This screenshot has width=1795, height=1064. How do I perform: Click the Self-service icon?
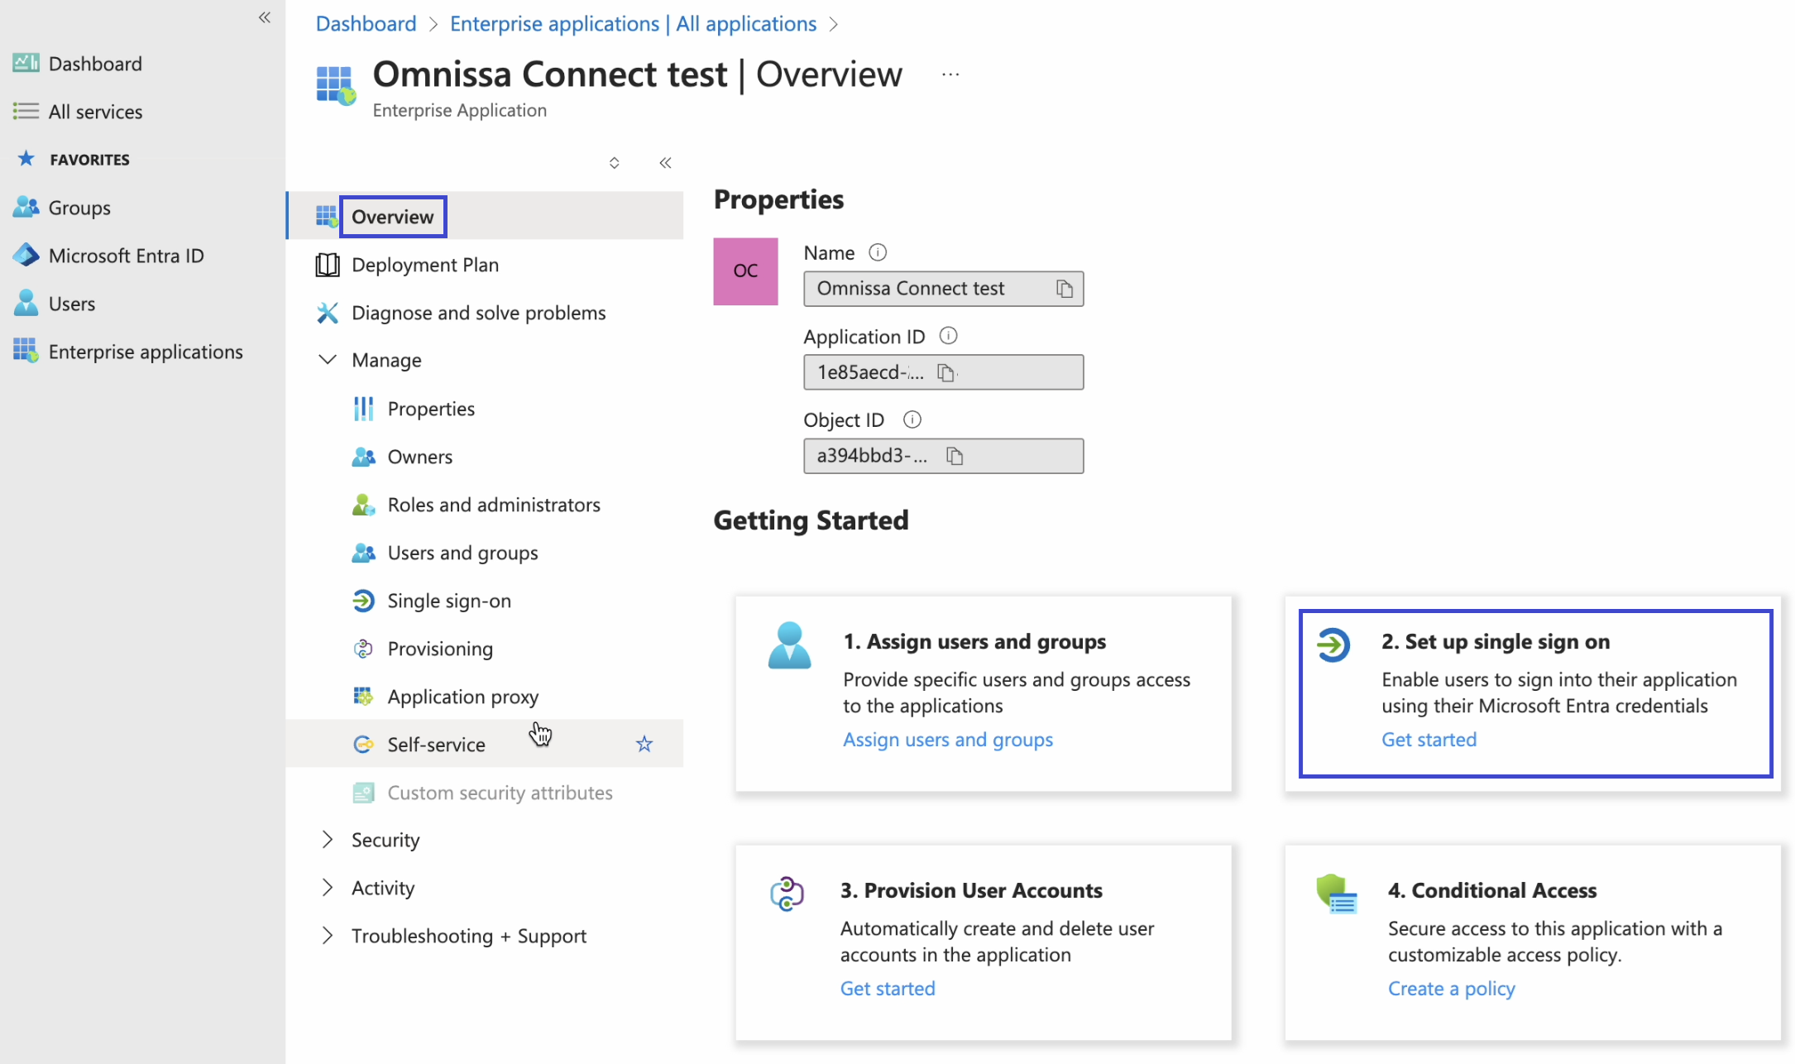tap(363, 745)
